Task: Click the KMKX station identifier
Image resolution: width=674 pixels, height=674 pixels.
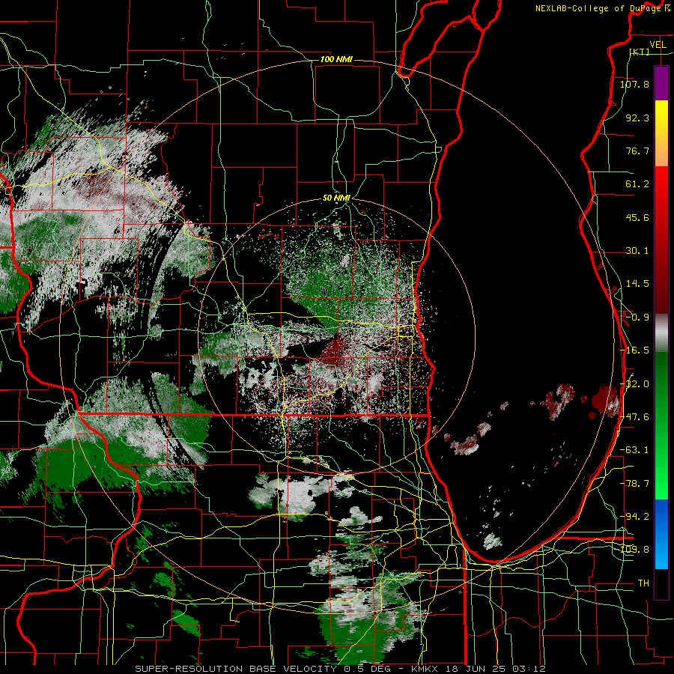Action: [426, 669]
